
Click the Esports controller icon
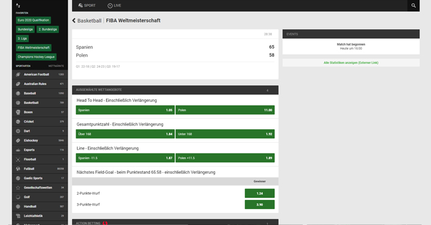coord(18,150)
